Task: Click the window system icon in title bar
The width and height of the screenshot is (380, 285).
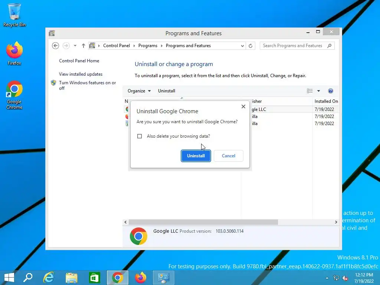Action: click(x=52, y=33)
